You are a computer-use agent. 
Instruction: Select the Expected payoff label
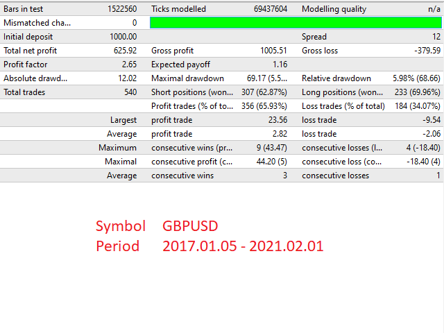180,65
